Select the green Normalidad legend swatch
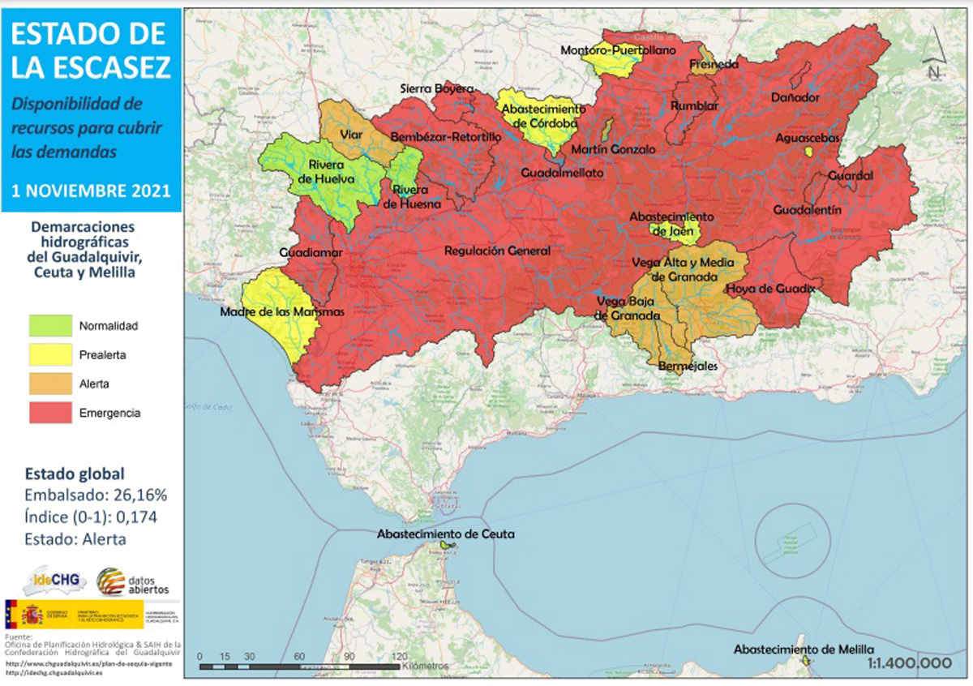The image size is (973, 686). tap(50, 326)
